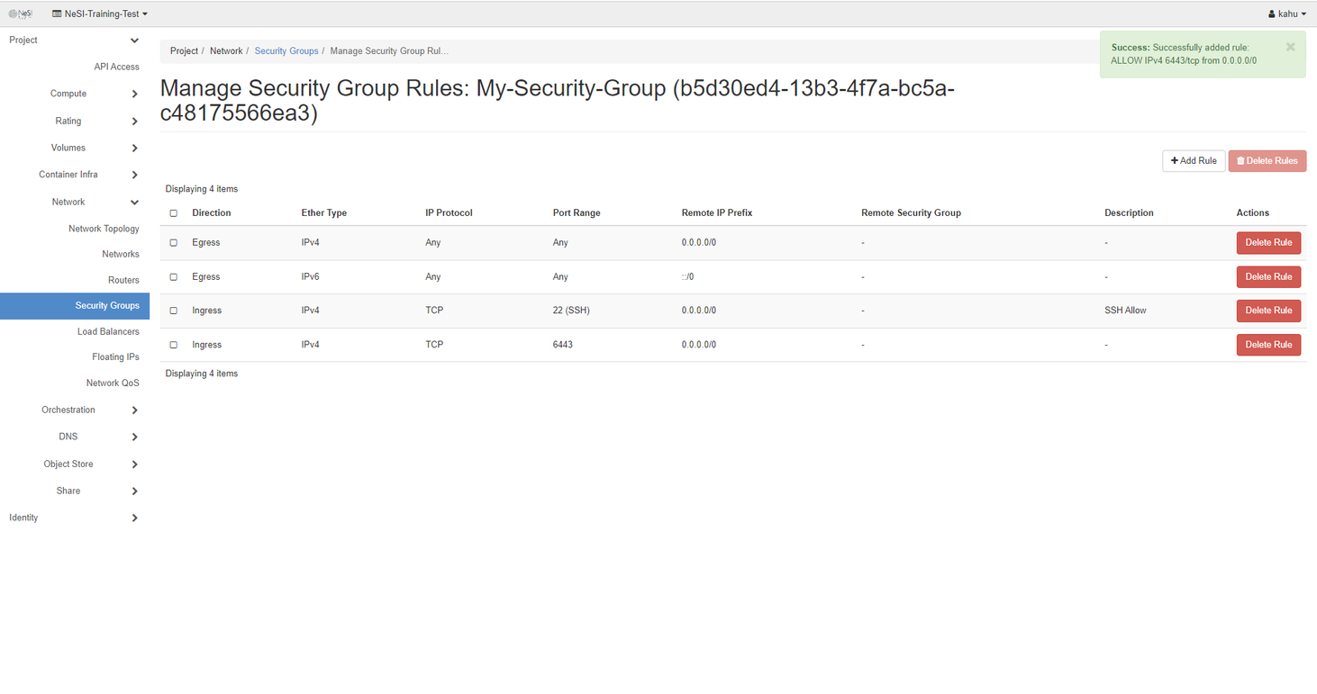This screenshot has height=694, width=1317.
Task: Open Network Topology in sidebar
Action: point(104,229)
